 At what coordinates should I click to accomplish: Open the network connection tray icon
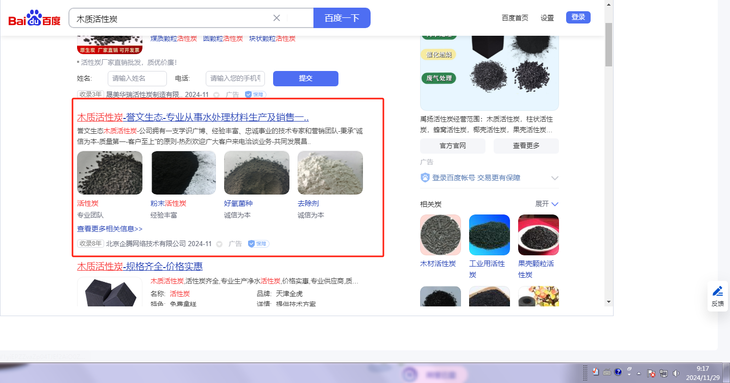click(664, 373)
